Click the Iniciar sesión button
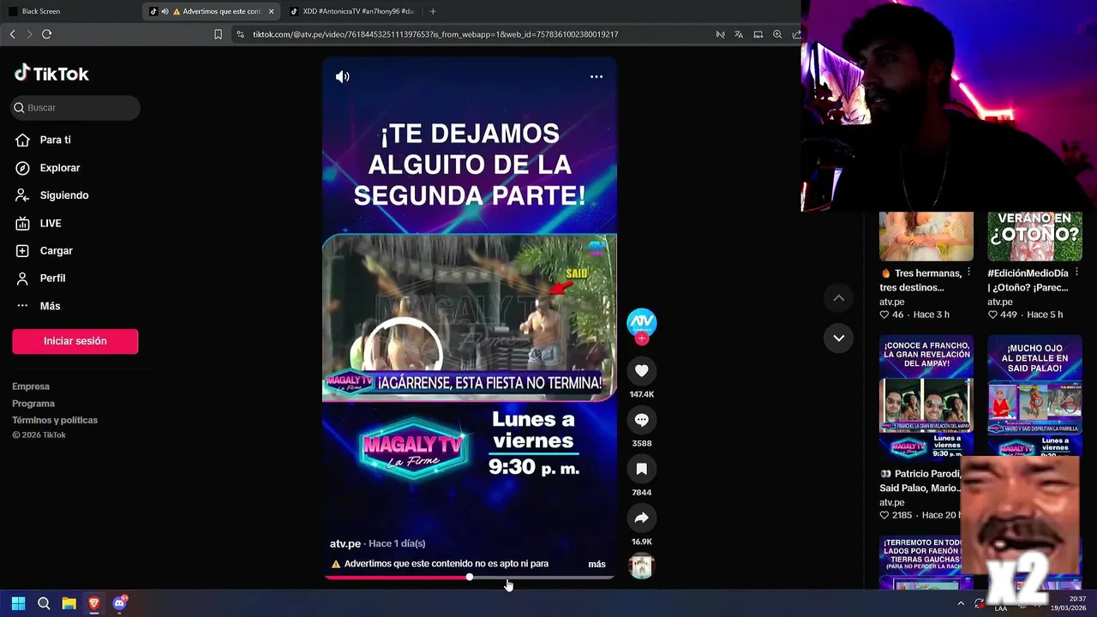Screen dimensions: 1097x617 [75, 341]
